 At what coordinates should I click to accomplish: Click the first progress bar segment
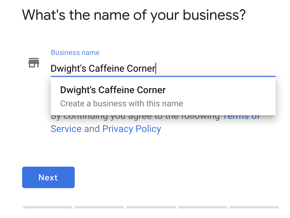click(48, 207)
